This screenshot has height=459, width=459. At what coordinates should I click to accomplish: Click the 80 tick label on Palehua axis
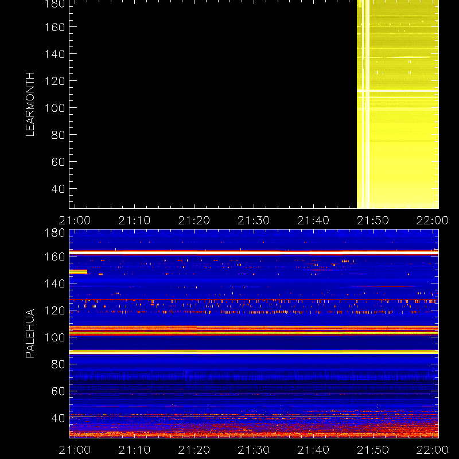pos(58,364)
